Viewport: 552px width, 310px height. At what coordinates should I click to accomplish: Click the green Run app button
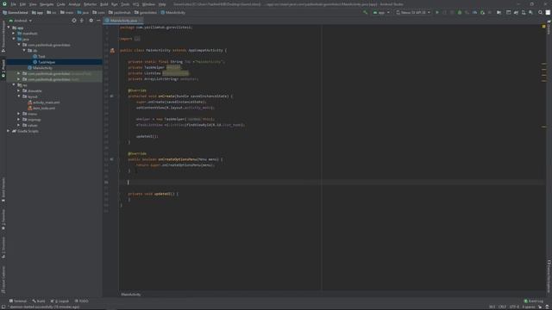point(437,13)
